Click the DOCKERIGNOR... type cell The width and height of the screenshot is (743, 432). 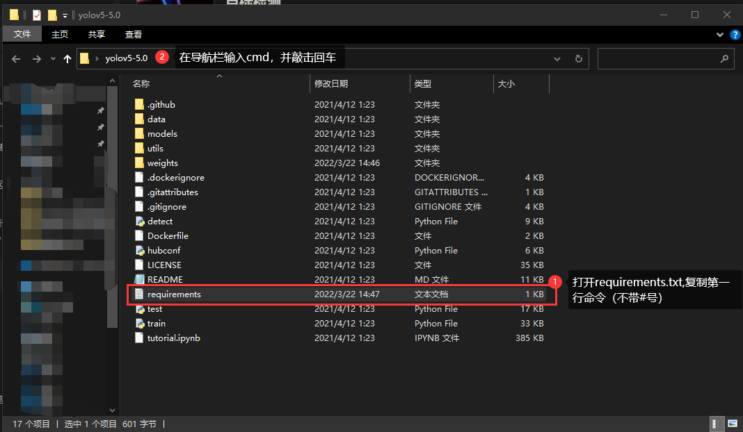pyautogui.click(x=449, y=177)
